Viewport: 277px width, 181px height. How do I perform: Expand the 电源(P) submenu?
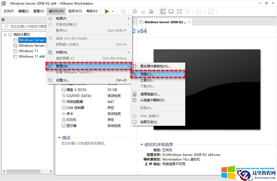pos(90,19)
